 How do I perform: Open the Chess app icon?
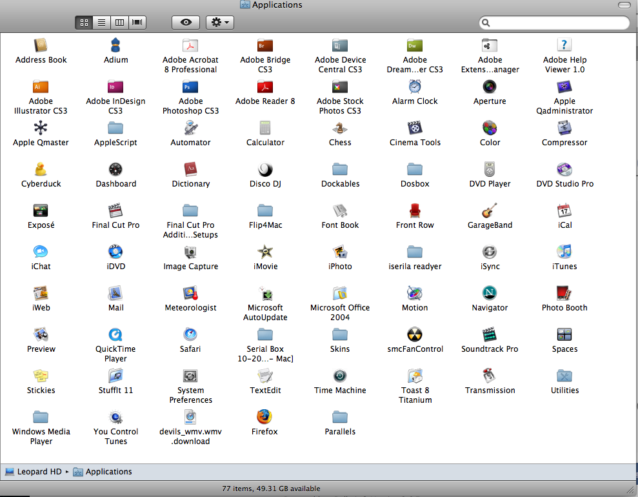340,128
